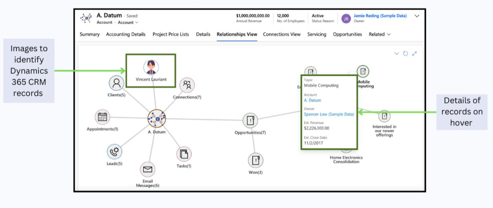493x208 pixels.
Task: Click the central A. Datum node
Action: (157, 119)
